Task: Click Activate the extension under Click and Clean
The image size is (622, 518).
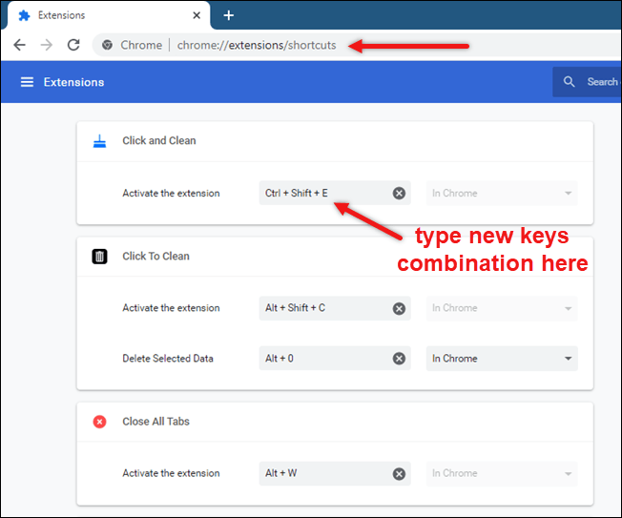Action: tap(171, 193)
